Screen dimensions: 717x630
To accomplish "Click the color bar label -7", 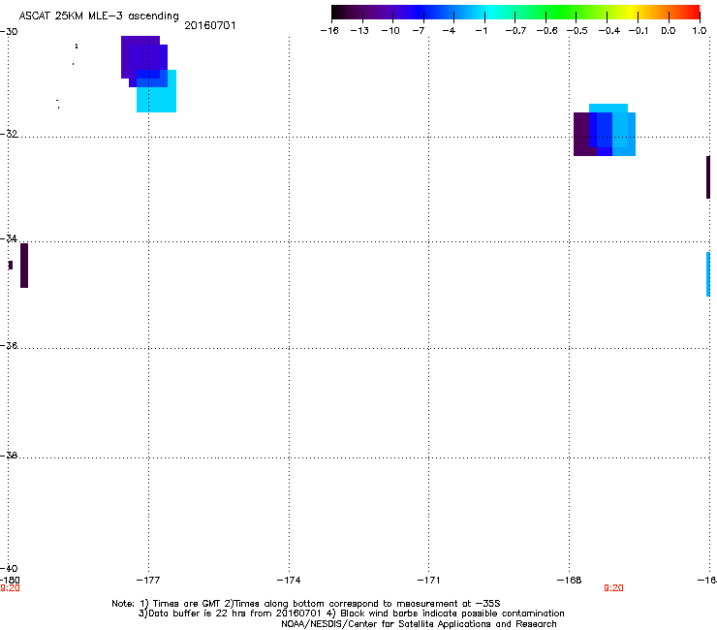I will click(418, 31).
